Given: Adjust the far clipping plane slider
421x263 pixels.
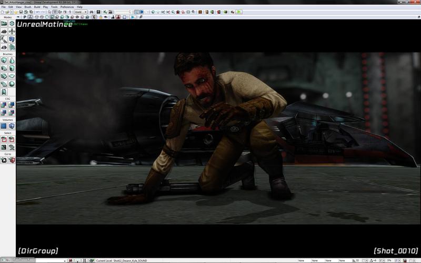Looking at the screenshot, I should coord(124,12).
